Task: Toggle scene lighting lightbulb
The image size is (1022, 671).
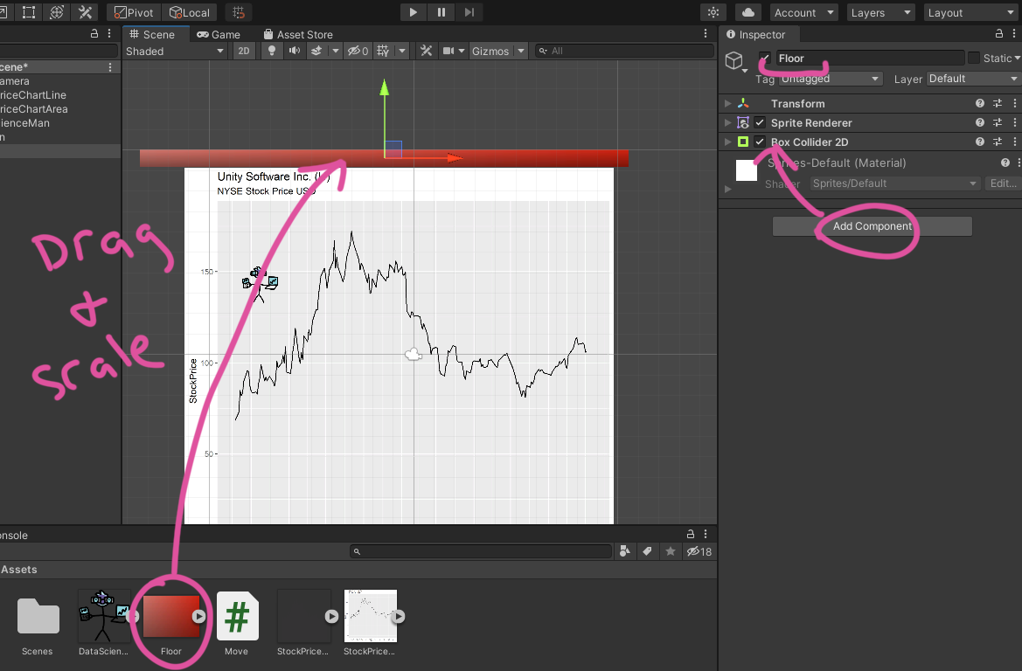Action: tap(272, 51)
